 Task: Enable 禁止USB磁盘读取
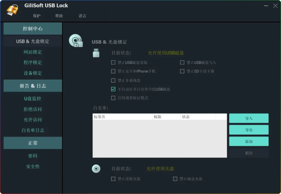pyautogui.click(x=113, y=62)
